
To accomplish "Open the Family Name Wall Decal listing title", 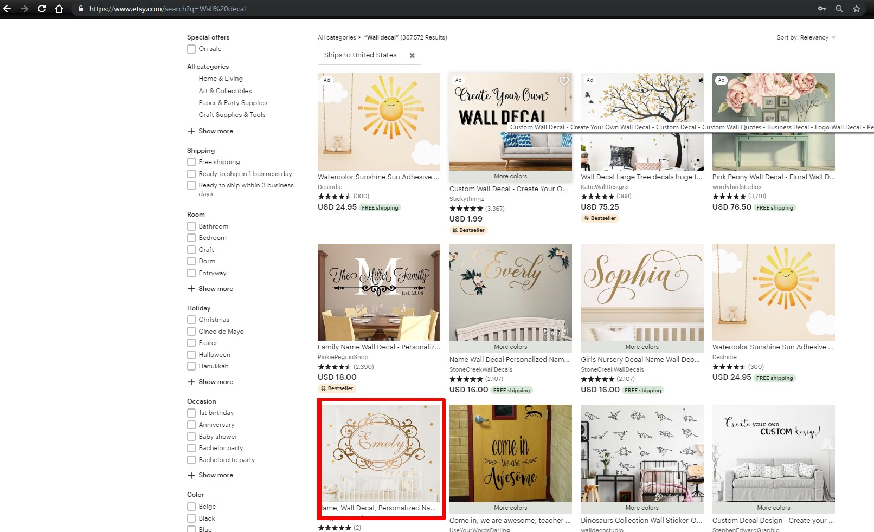I will [x=379, y=347].
